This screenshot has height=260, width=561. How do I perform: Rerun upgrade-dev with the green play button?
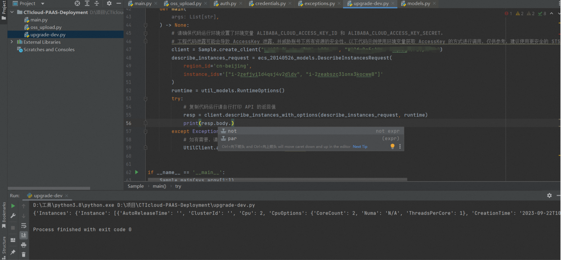click(13, 206)
